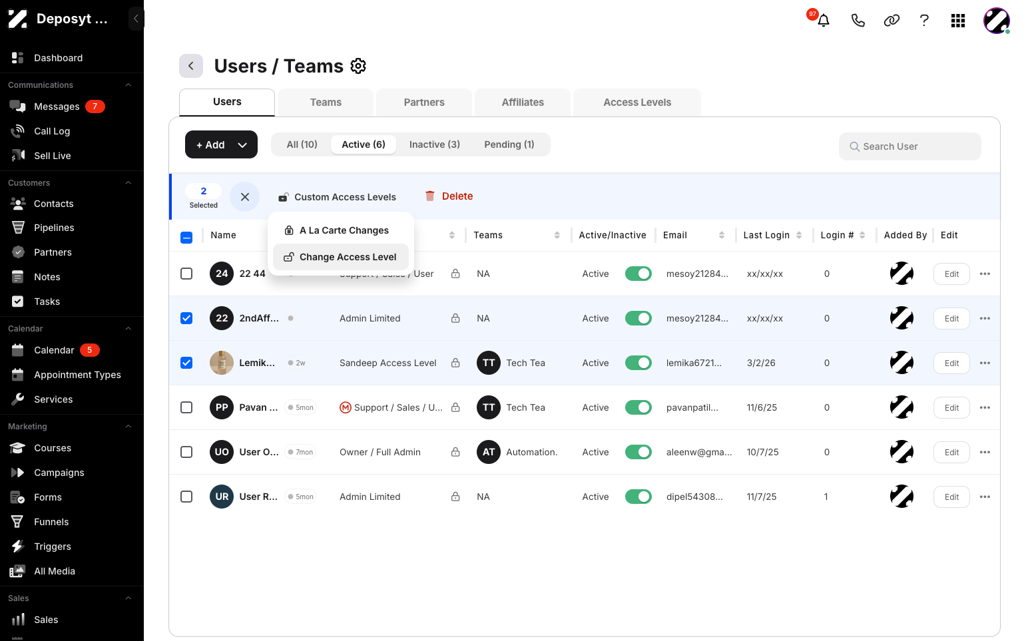This screenshot has height=641, width=1026.
Task: Click the Search User field
Action: click(910, 146)
